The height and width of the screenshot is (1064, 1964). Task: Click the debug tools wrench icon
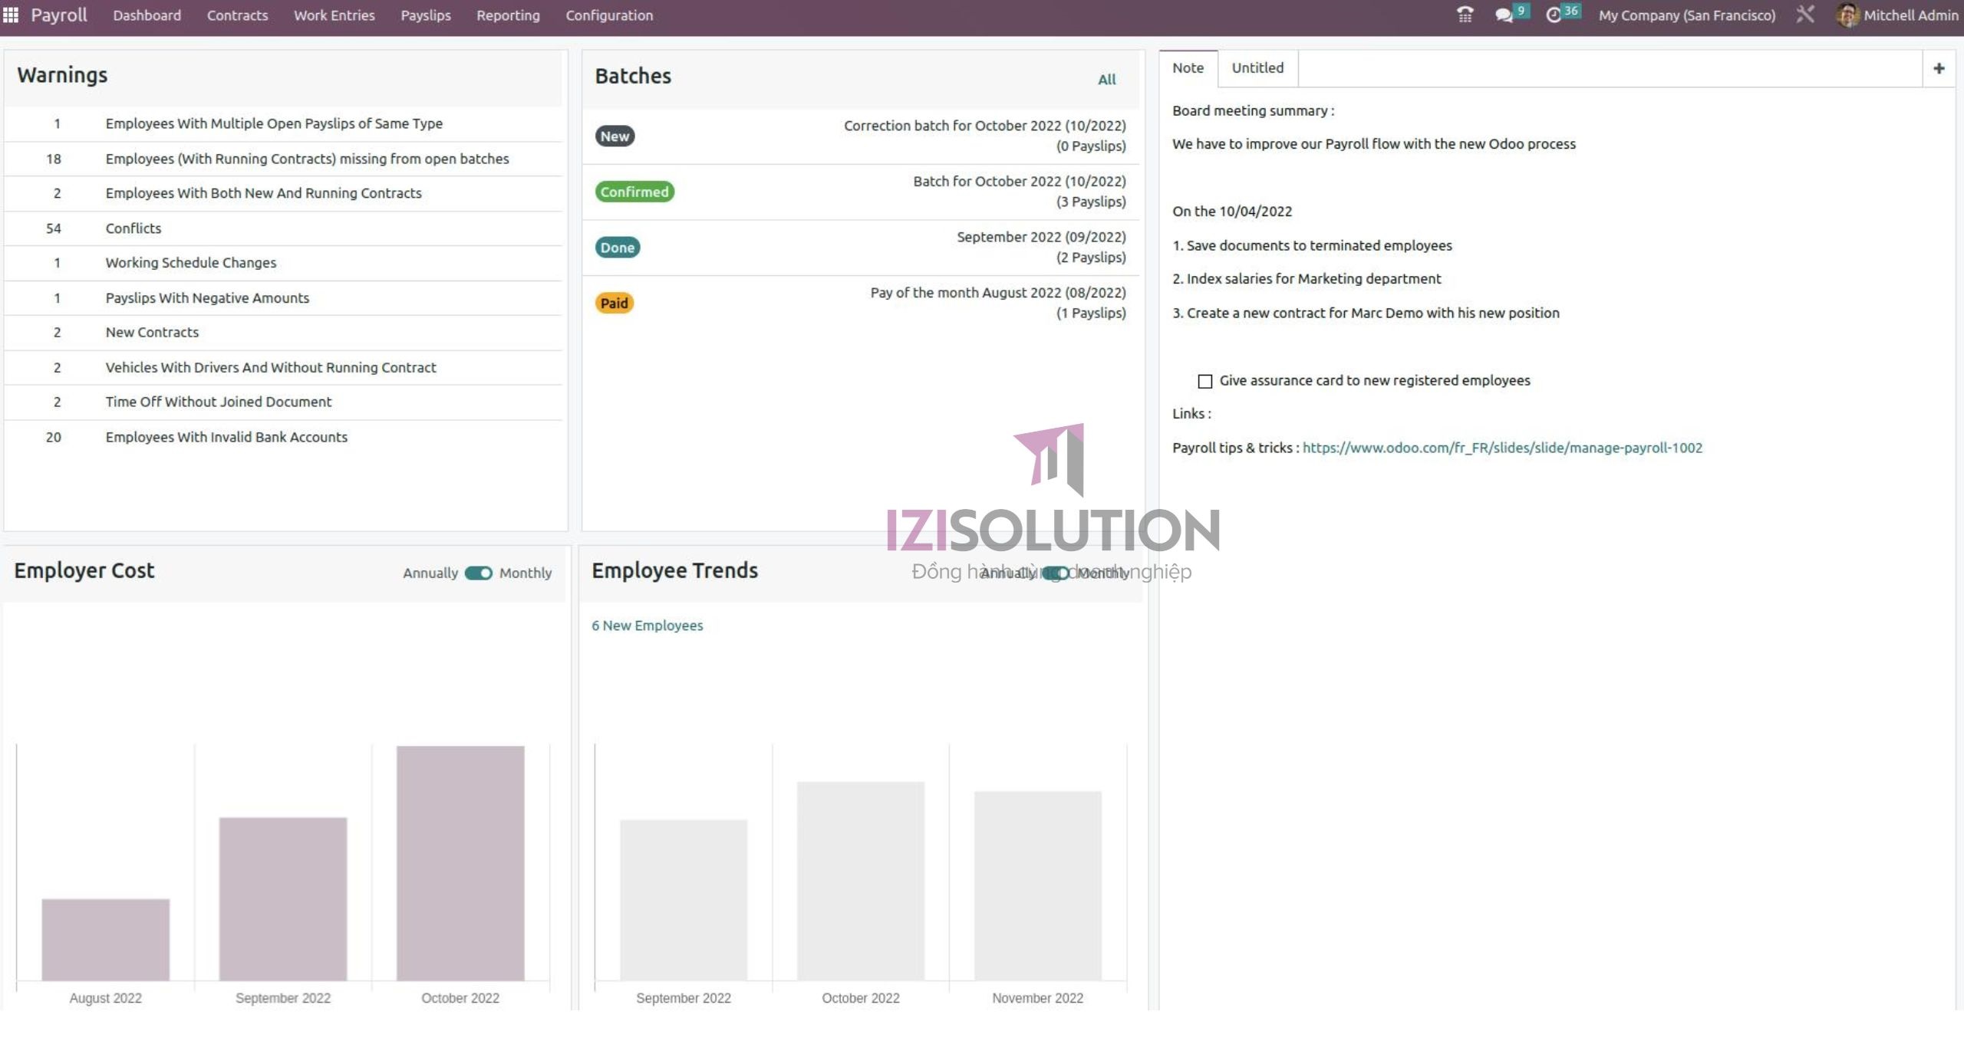tap(1805, 15)
